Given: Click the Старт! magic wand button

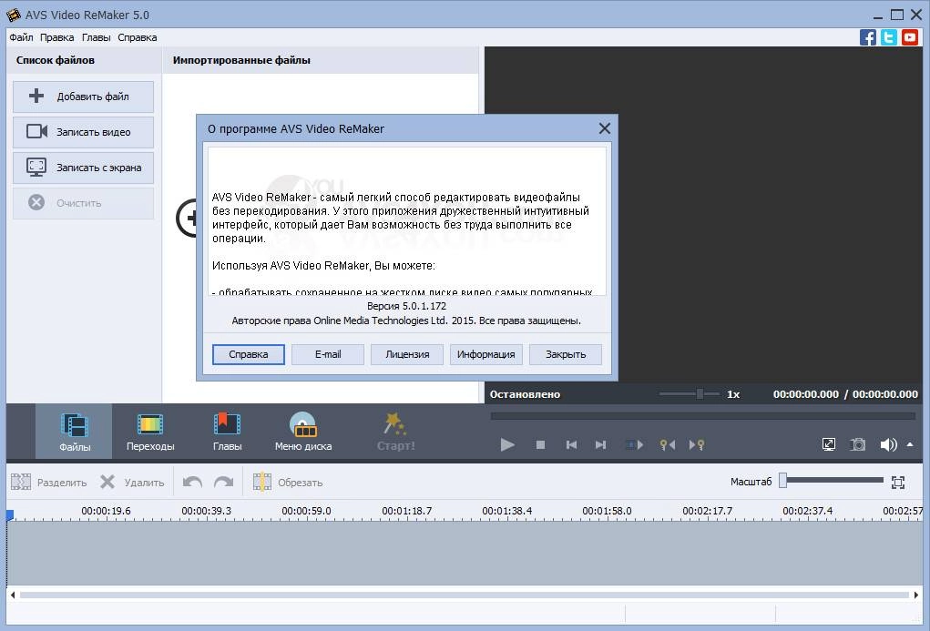Looking at the screenshot, I should pyautogui.click(x=395, y=432).
